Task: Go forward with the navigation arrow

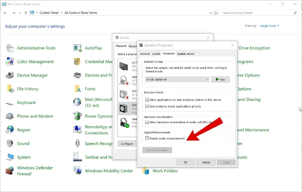Action: (x=14, y=13)
